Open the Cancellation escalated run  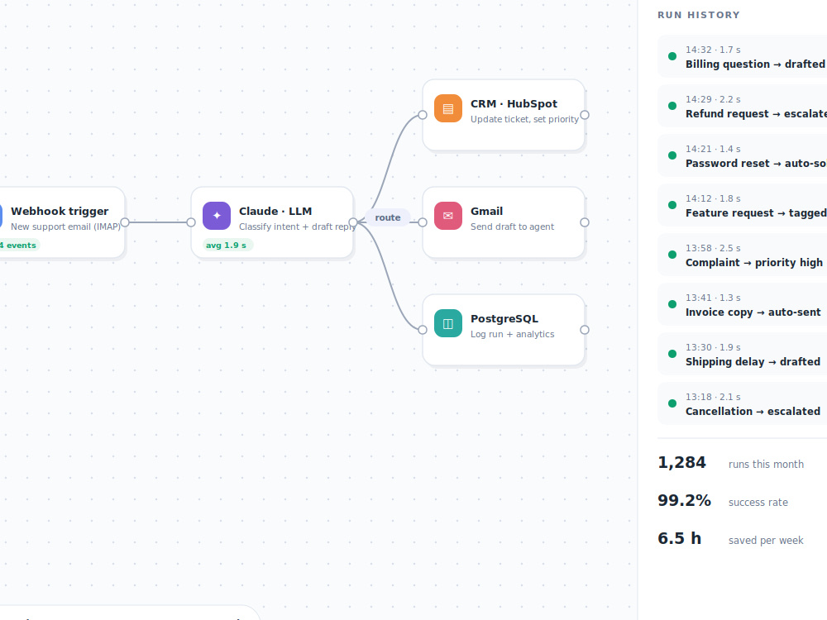(742, 403)
